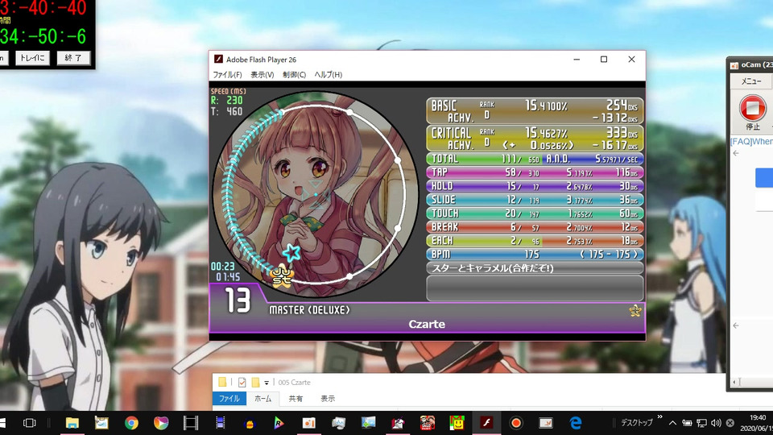This screenshot has width=773, height=435.
Task: Click the picture viewer landscape taskbar icon
Action: 368,423
